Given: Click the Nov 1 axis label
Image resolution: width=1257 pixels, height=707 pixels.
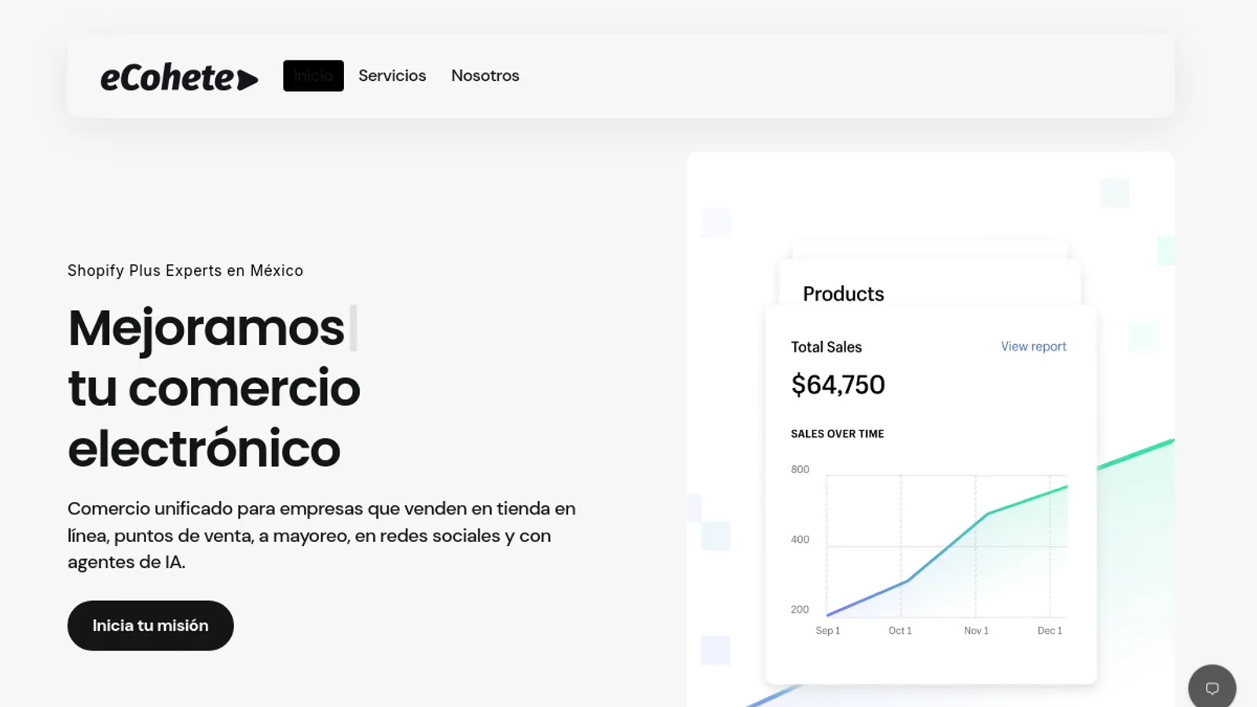Looking at the screenshot, I should coord(976,631).
